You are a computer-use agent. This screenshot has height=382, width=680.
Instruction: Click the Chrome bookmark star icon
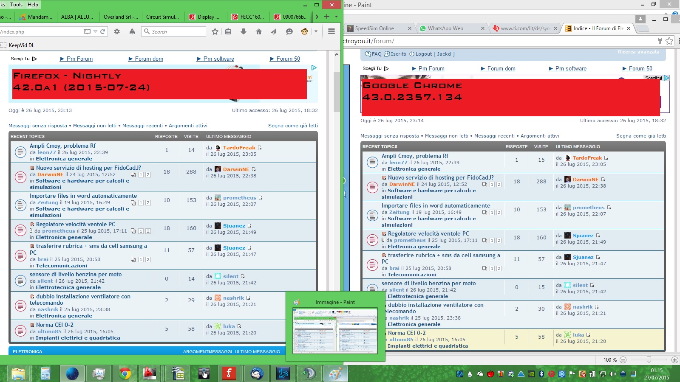(669, 41)
